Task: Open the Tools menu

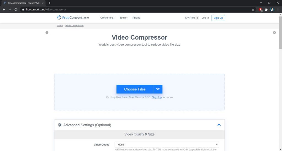Action: tap(124, 18)
